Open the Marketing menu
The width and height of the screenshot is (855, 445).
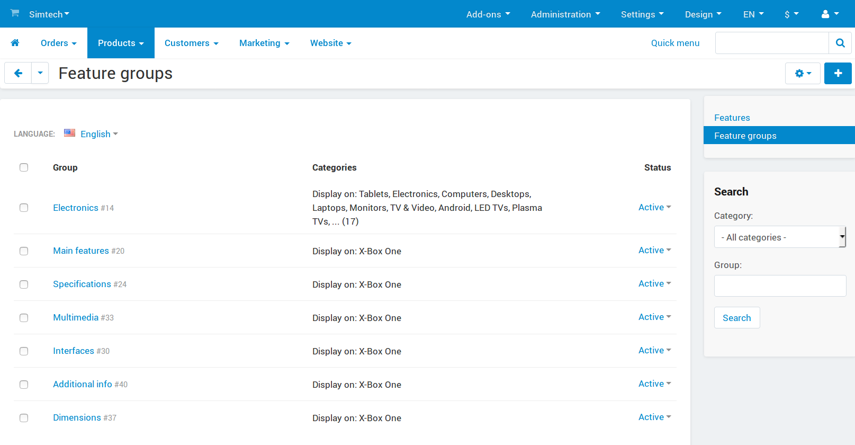pyautogui.click(x=264, y=43)
